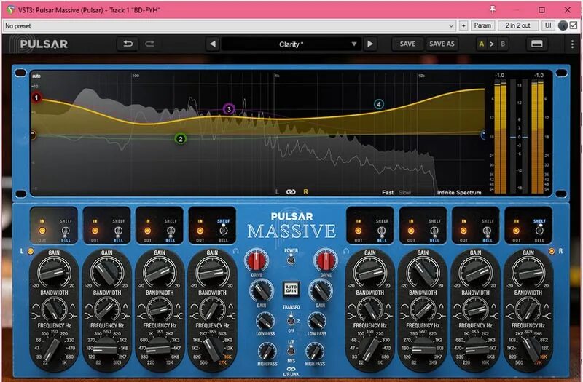Set analyzer speed to Fast
Screen dimensions: 583x382
pos(388,192)
